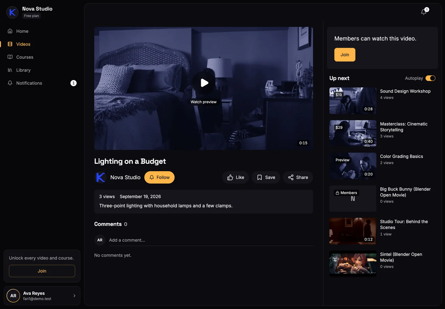
Task: Click the Big Buck Bunny (Blender Open Movie) title
Action: (405, 192)
